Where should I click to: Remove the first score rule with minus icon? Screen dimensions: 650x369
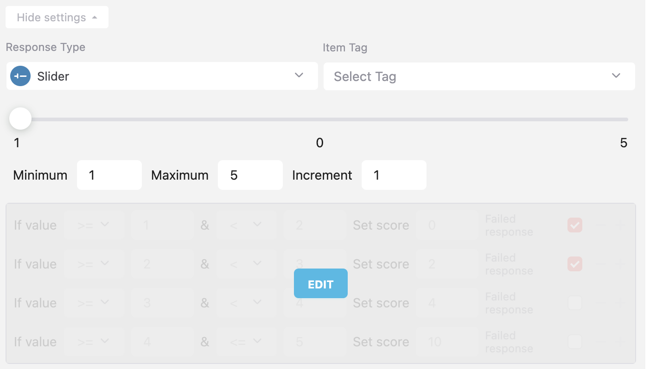(x=600, y=225)
